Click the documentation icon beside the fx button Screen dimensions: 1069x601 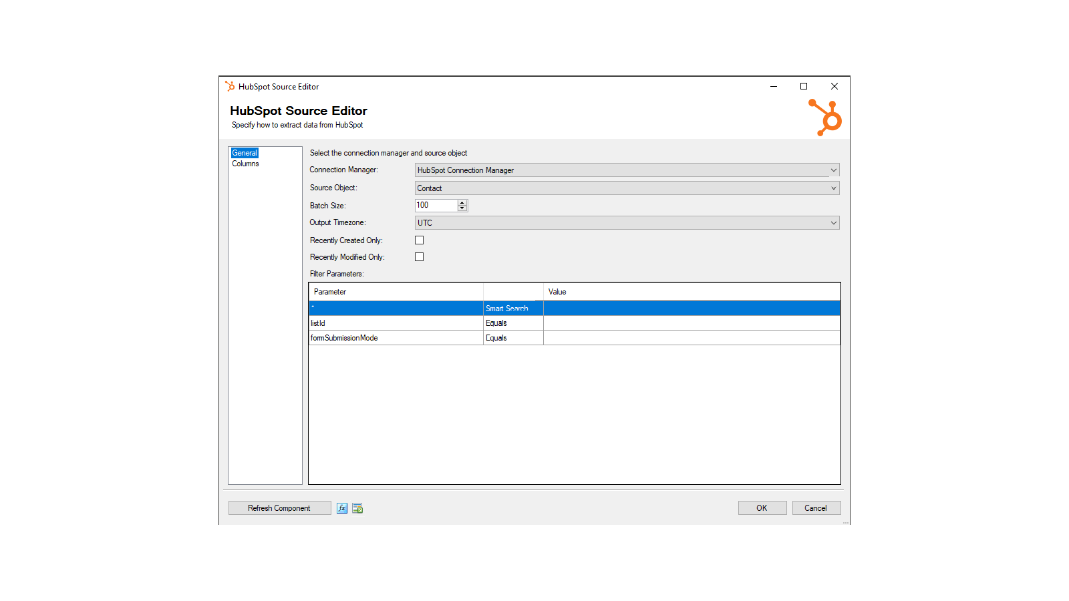pyautogui.click(x=357, y=508)
